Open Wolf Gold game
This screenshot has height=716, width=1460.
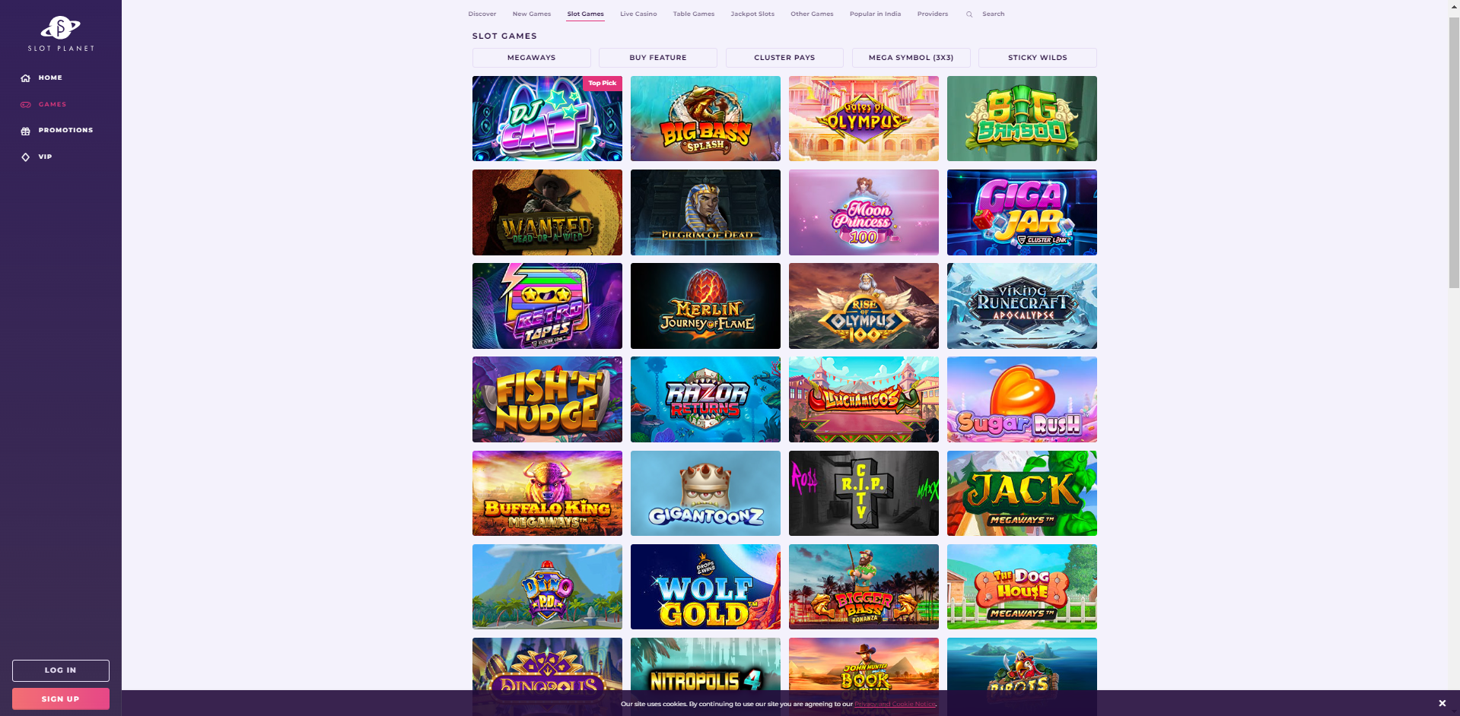tap(705, 587)
